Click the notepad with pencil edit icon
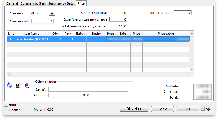218x118 pixels. (18, 85)
